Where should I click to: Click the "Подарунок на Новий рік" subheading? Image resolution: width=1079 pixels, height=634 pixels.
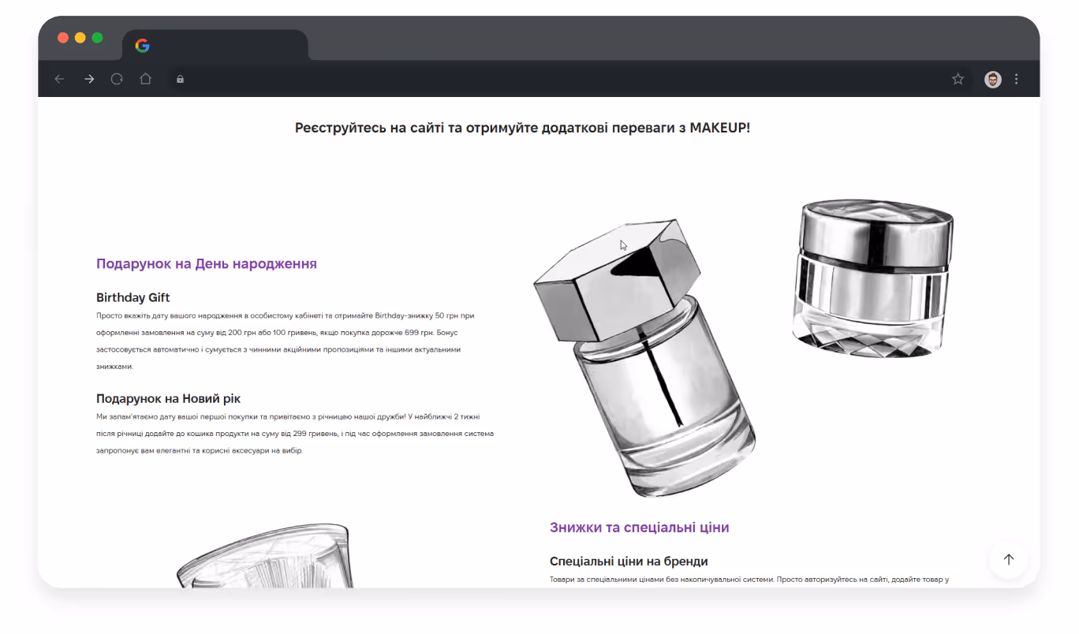click(174, 399)
